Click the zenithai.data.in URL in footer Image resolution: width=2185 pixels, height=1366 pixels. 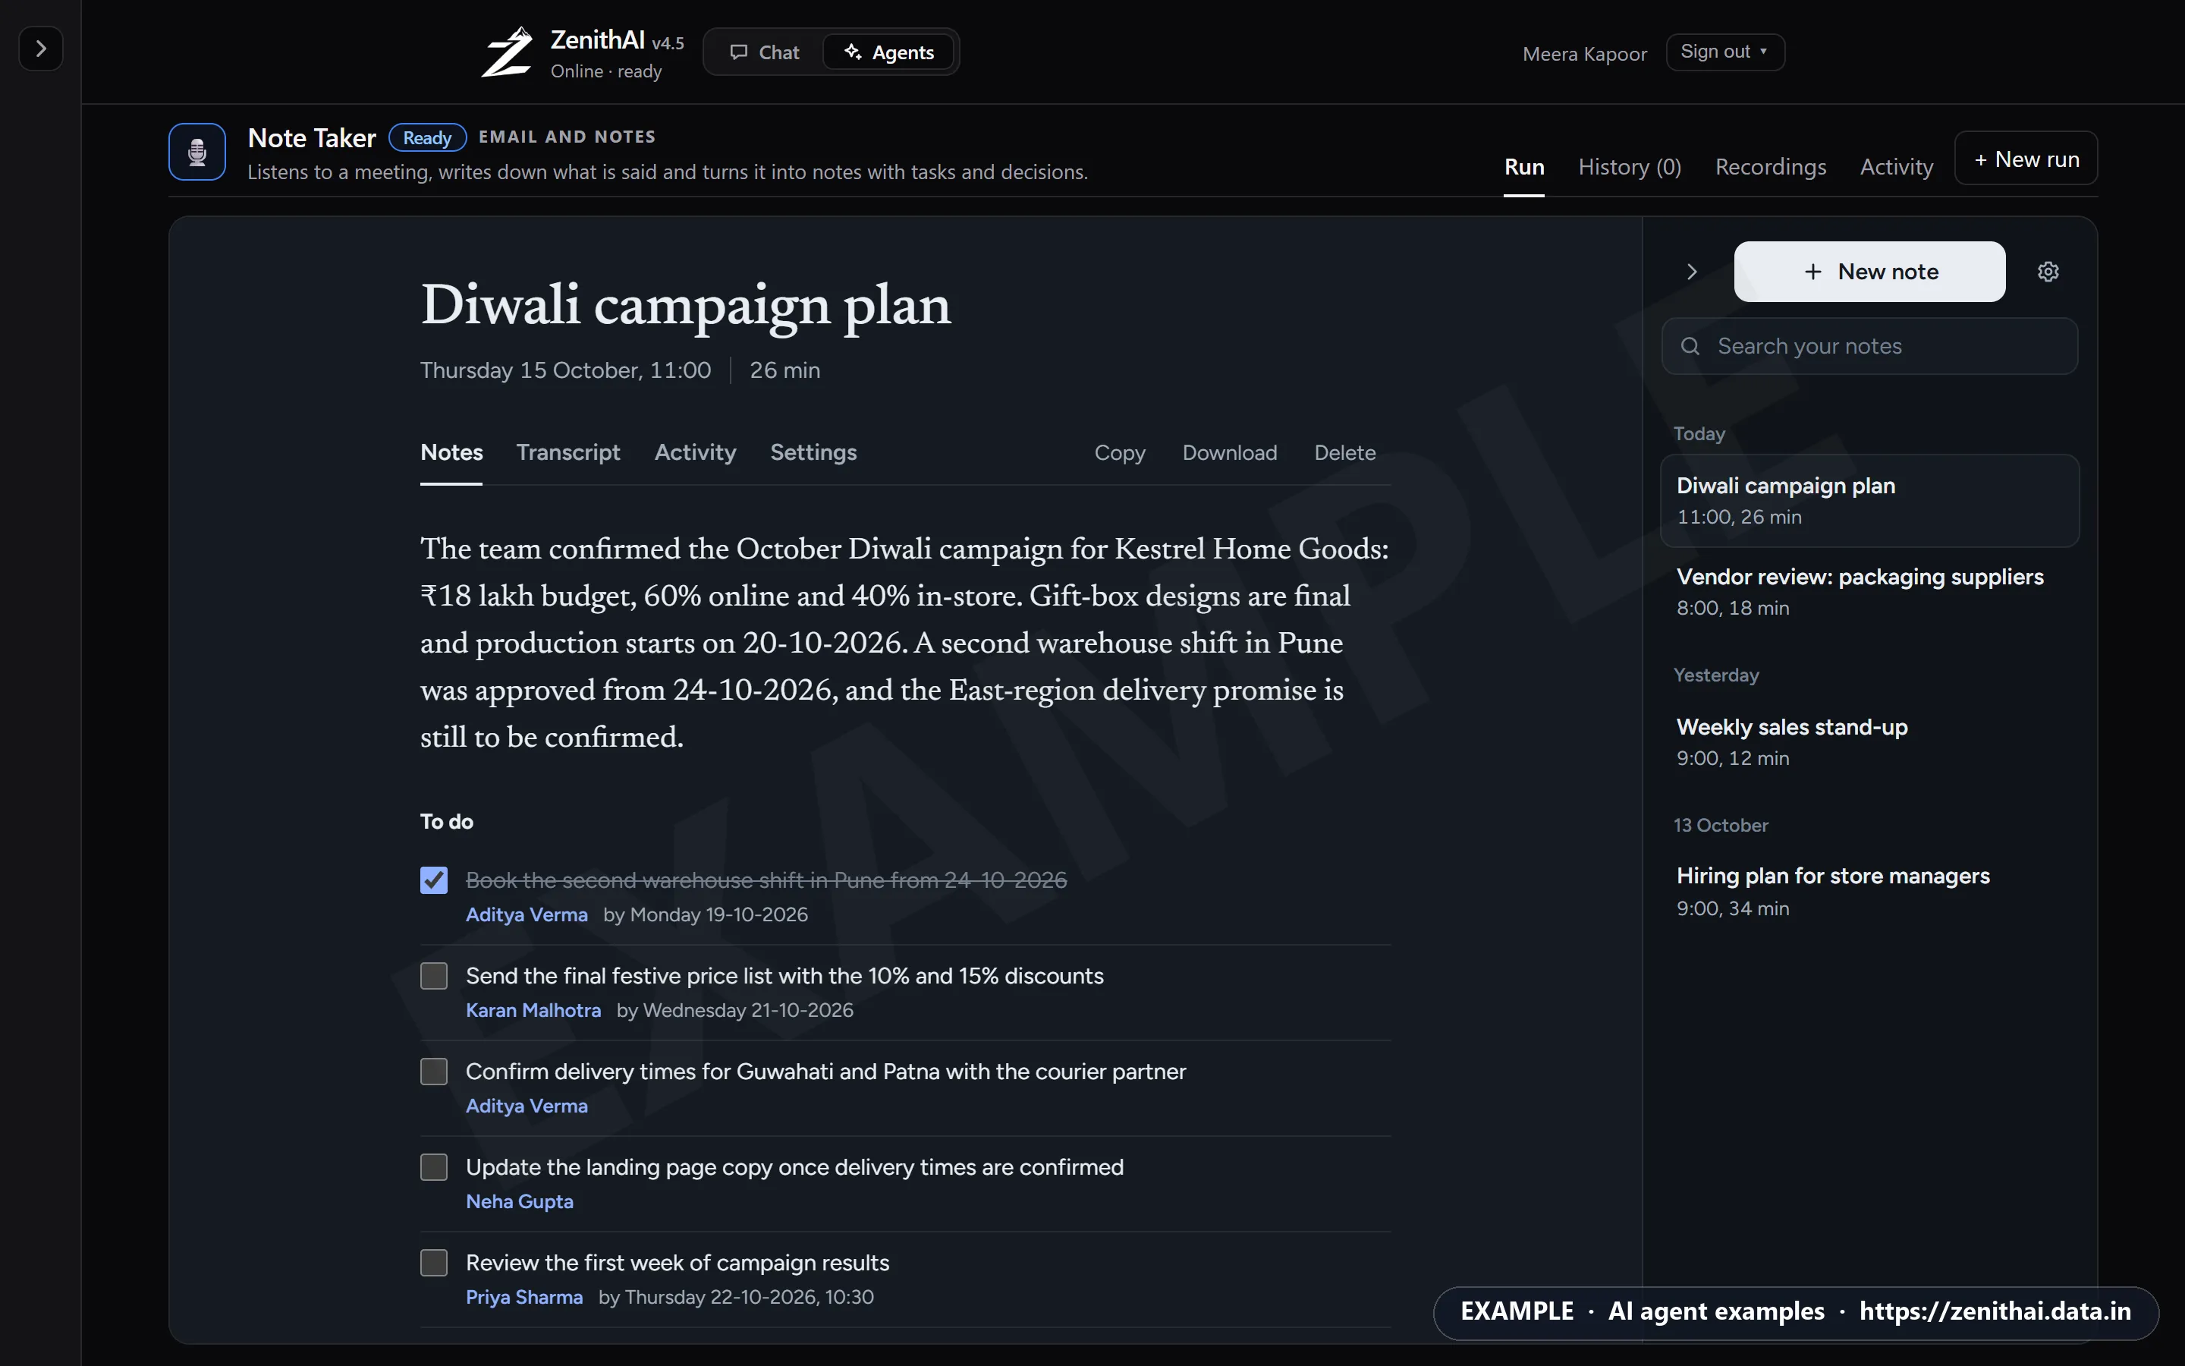tap(1995, 1311)
